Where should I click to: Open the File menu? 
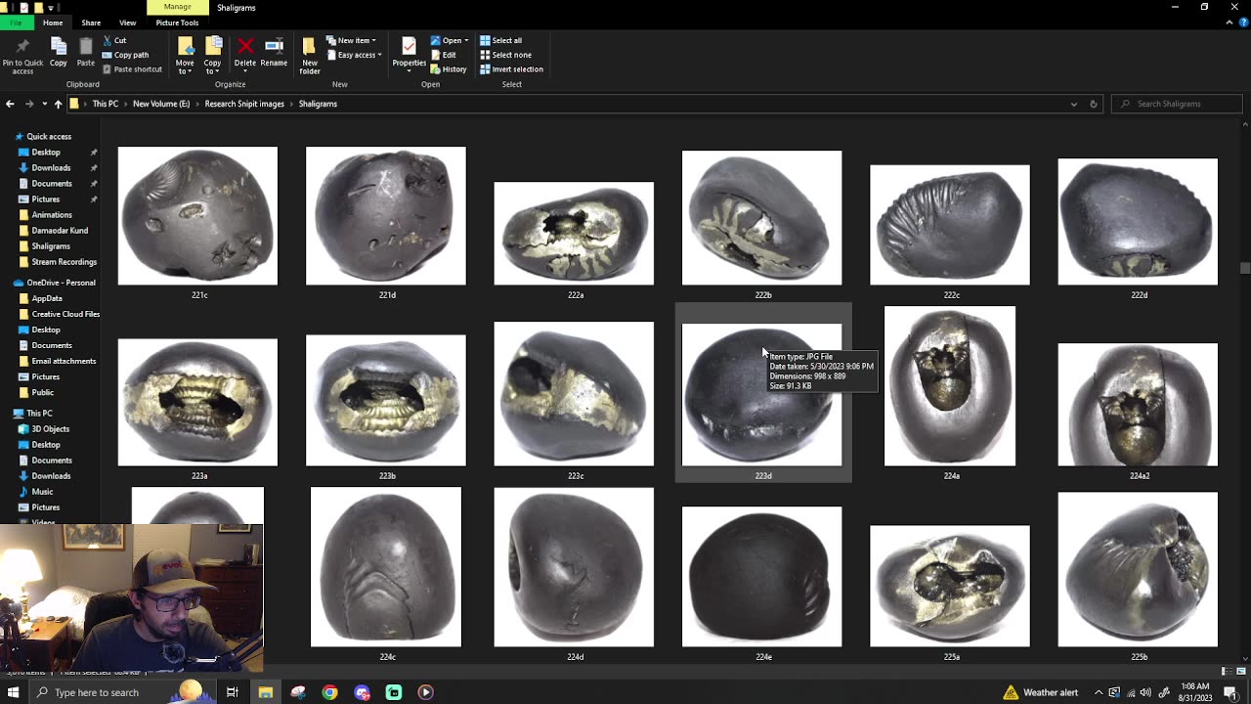(x=16, y=22)
